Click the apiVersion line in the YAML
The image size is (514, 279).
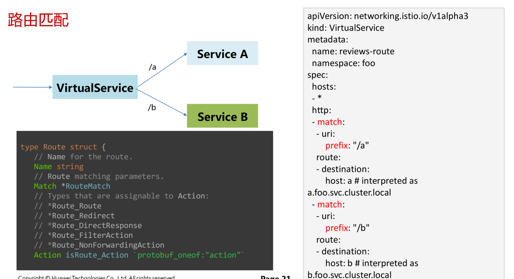point(388,16)
